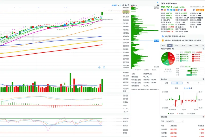Open help icon for 資金流向 section
The width and height of the screenshot is (205, 137).
203,79
